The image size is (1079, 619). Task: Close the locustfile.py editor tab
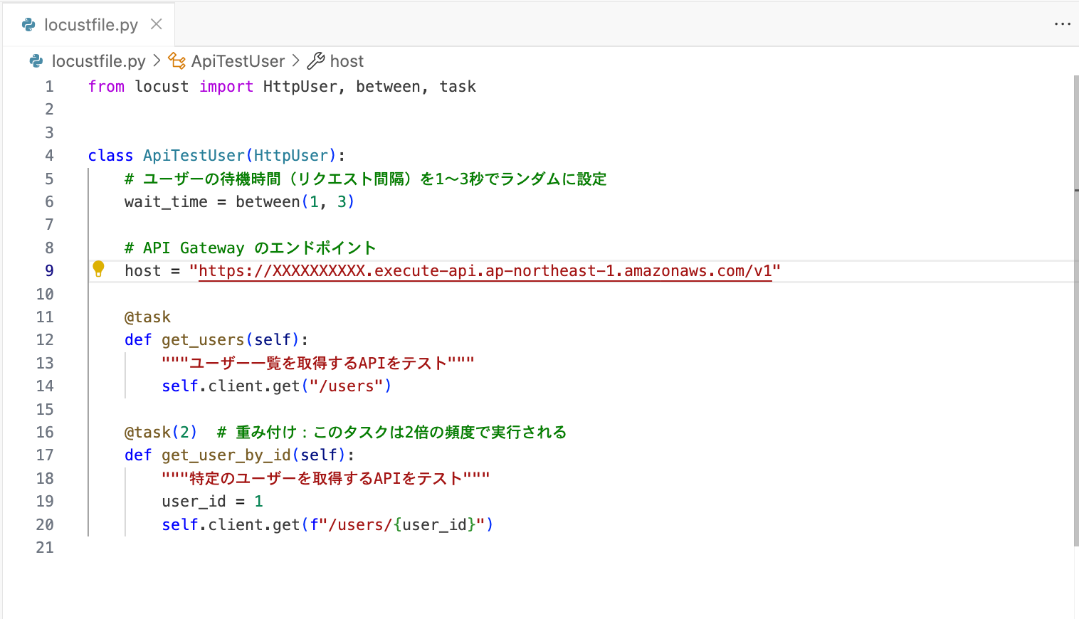[x=157, y=24]
